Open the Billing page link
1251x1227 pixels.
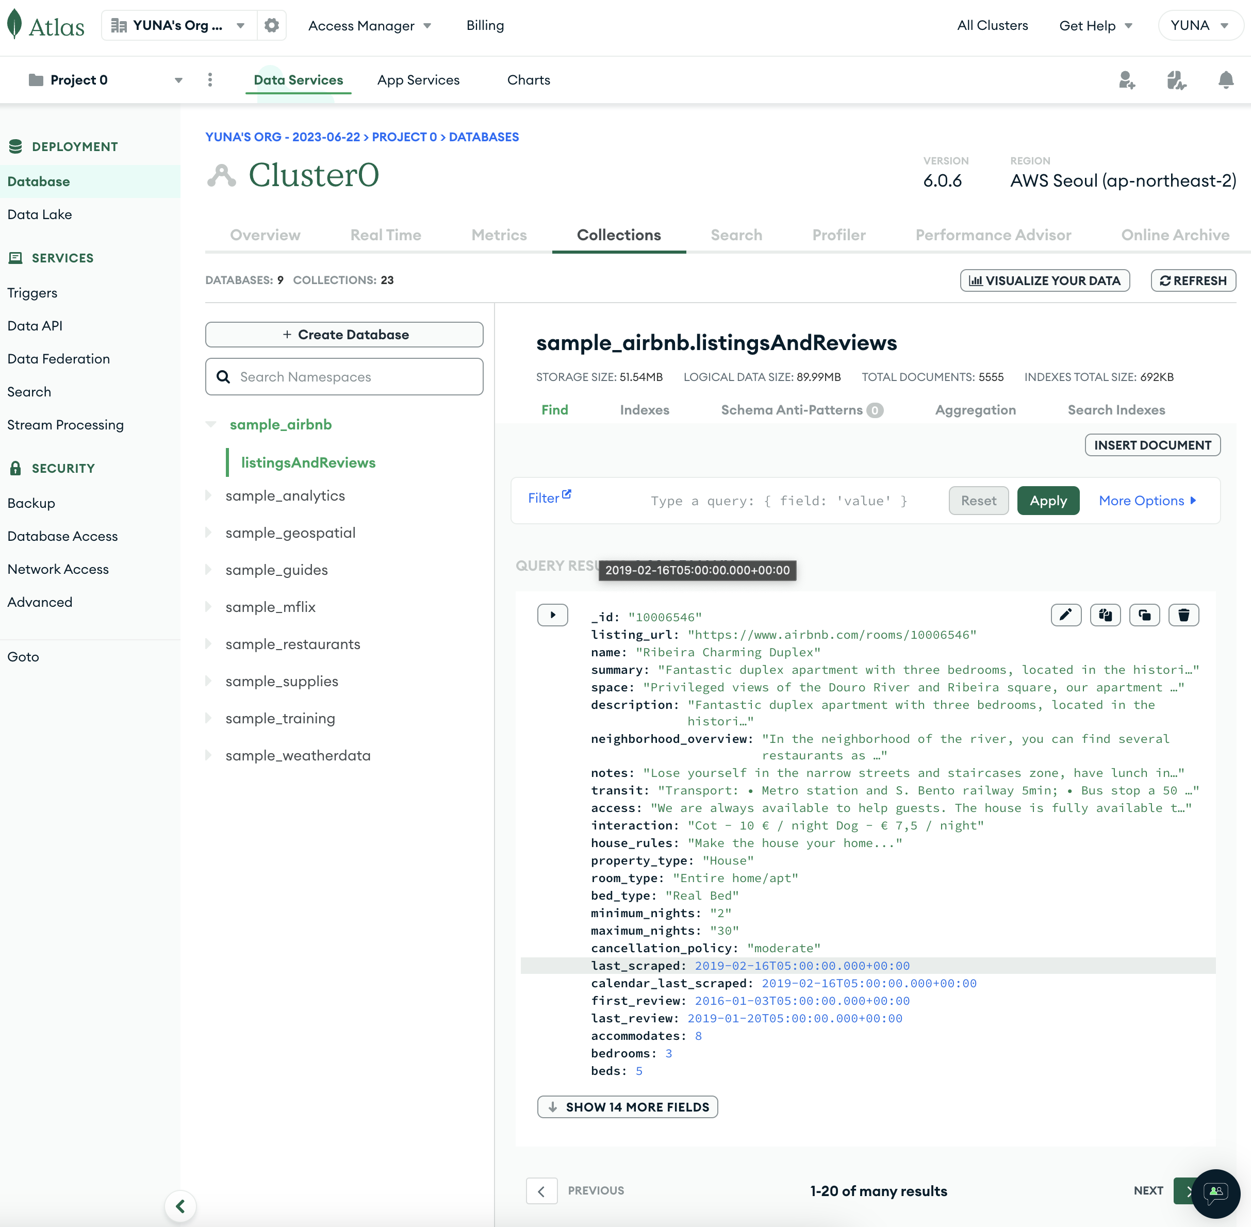(485, 26)
